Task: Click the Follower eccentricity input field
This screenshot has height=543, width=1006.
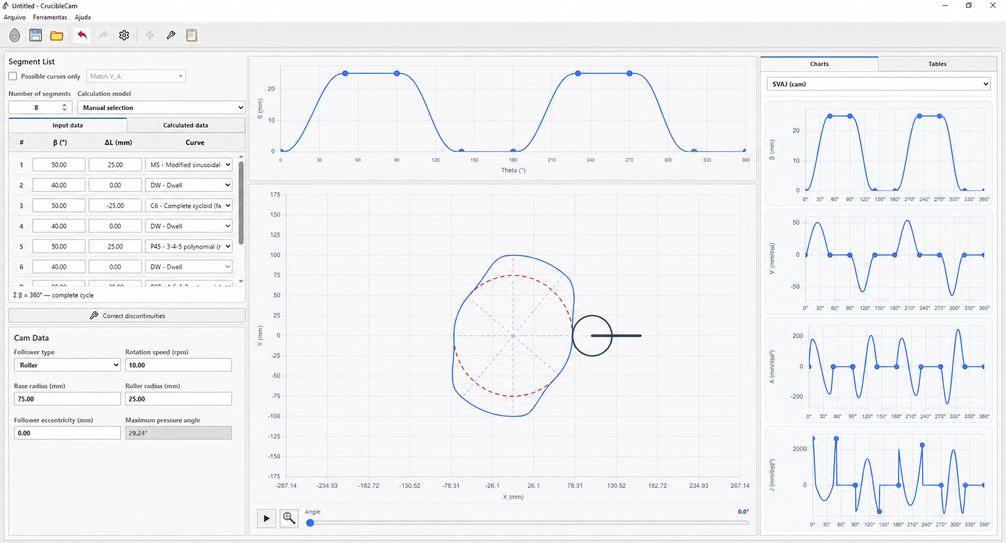Action: click(67, 433)
